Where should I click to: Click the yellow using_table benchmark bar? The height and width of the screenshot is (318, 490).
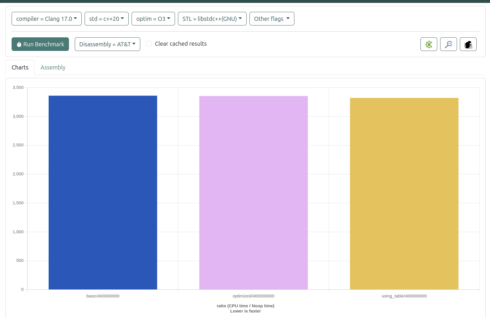pos(404,193)
